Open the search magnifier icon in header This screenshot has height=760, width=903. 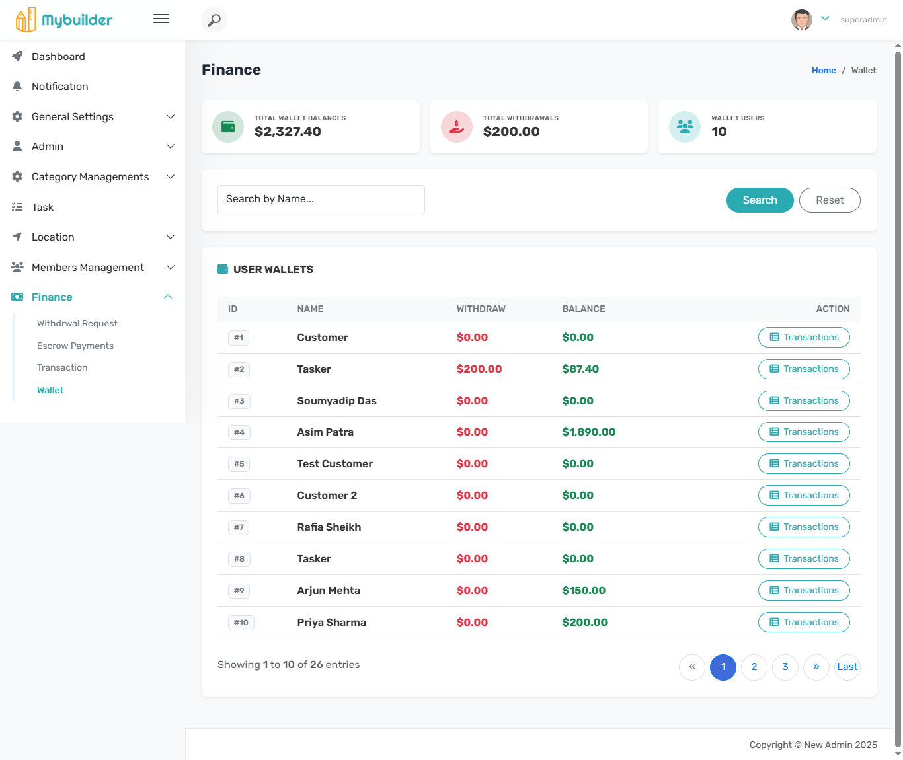[x=214, y=20]
